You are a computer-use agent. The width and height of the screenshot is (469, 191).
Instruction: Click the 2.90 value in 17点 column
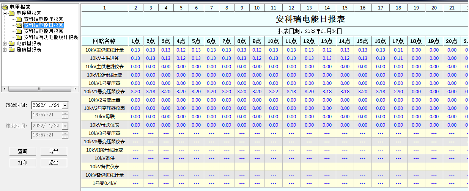click(x=398, y=91)
